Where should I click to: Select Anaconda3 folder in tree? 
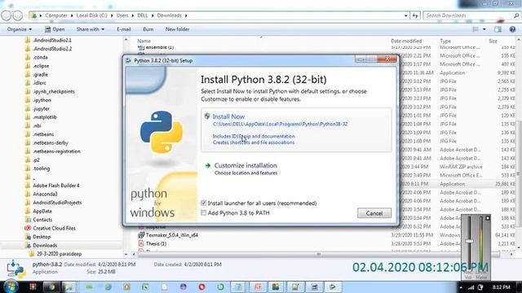(x=45, y=194)
